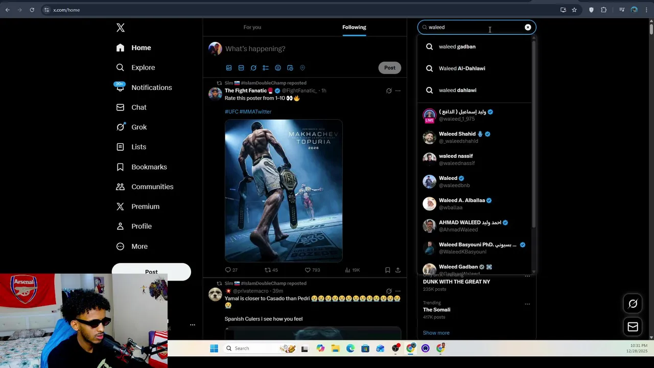Open Waleed Shahid profile result

474,137
